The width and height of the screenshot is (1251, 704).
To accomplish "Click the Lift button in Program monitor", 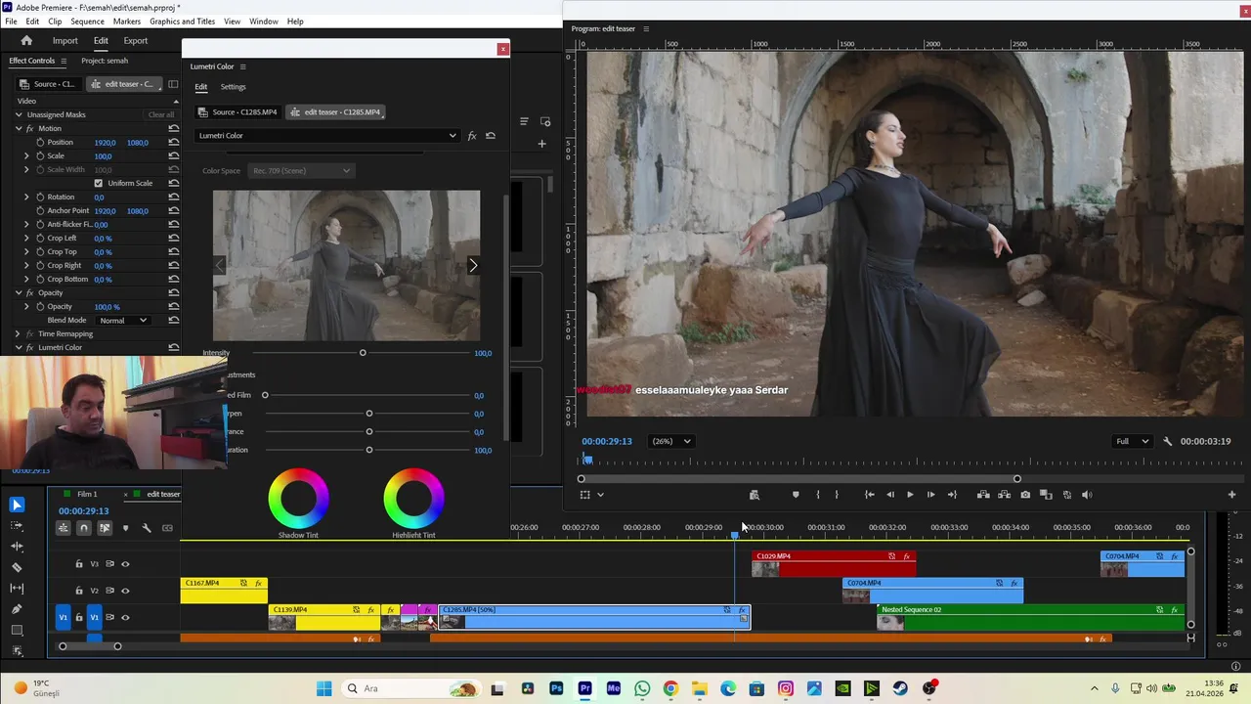I will click(983, 495).
